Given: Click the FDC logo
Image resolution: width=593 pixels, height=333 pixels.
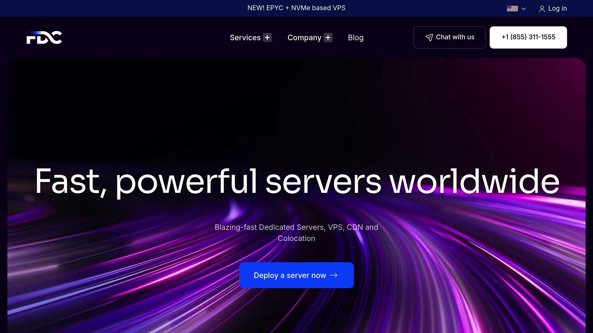Looking at the screenshot, I should pyautogui.click(x=44, y=38).
